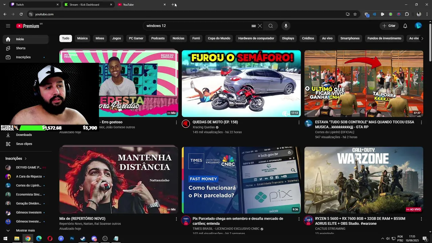Select the PC Gamer filter chip

tap(136, 38)
